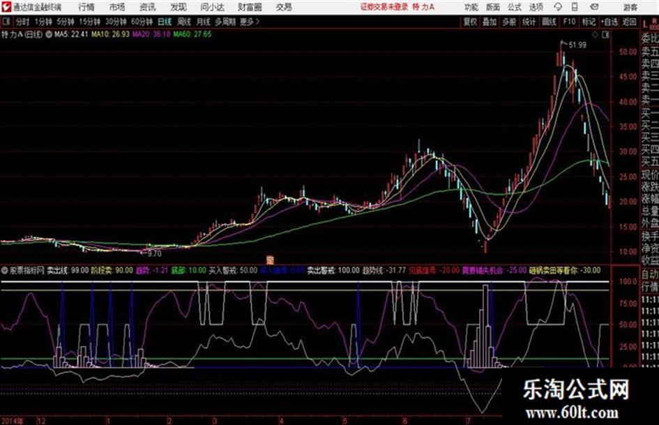Expand the MA indicator settings arrow beside 特力A
Screen dimensions: 659x425
pos(48,34)
